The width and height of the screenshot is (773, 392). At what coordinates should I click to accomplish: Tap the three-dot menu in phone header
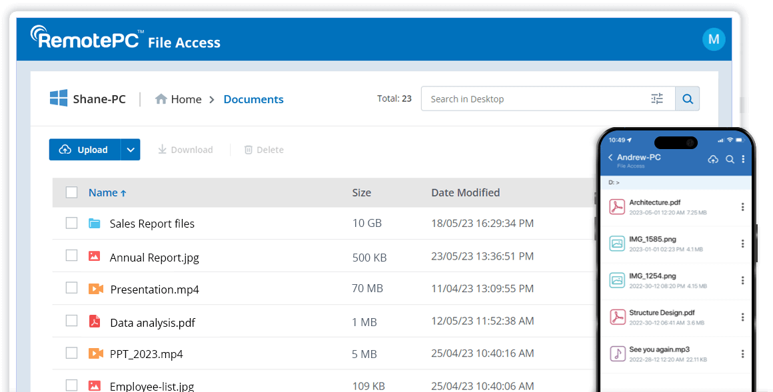point(743,159)
